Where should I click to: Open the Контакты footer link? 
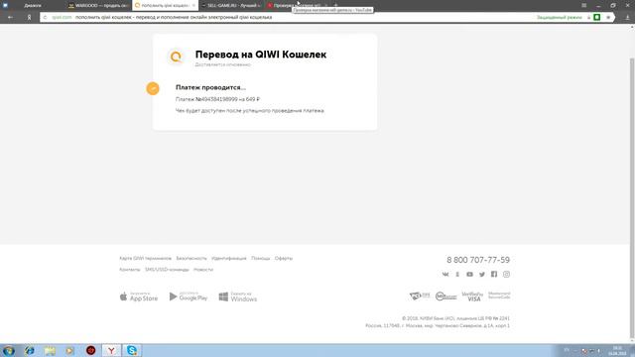[130, 270]
